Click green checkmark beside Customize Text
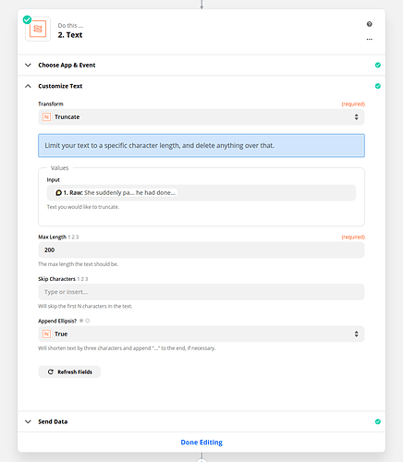 (378, 86)
